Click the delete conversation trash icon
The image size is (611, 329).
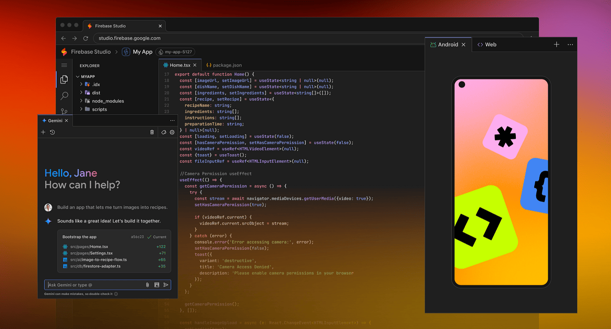coord(151,132)
